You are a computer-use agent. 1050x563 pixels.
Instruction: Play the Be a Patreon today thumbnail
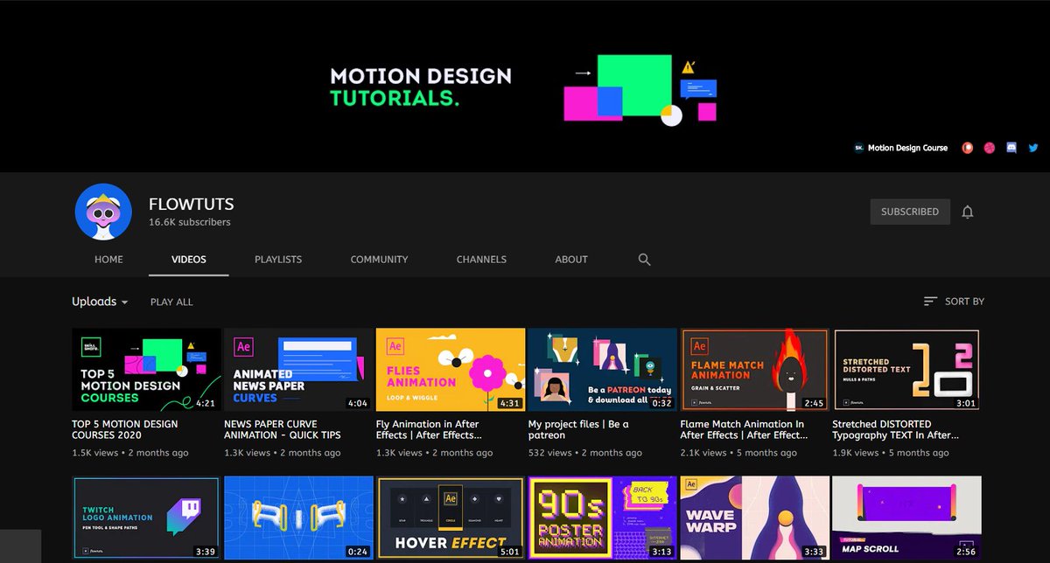click(x=603, y=370)
